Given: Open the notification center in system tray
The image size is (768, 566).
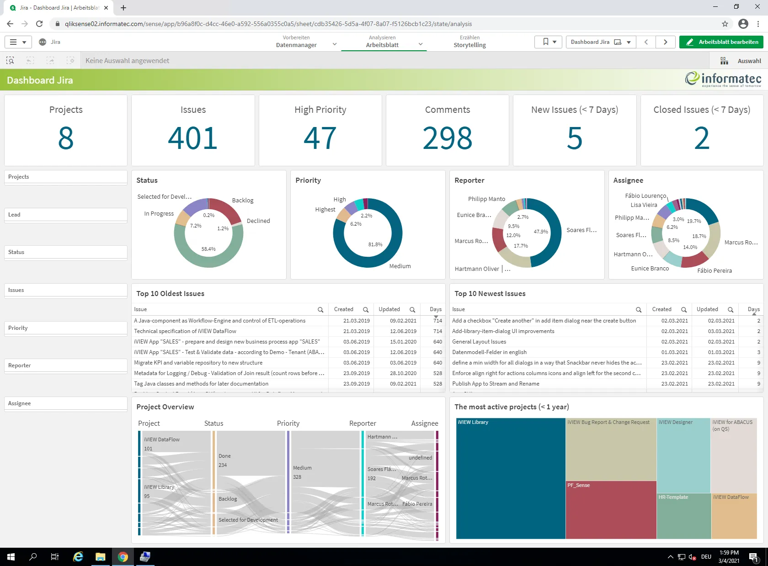Looking at the screenshot, I should [x=753, y=556].
